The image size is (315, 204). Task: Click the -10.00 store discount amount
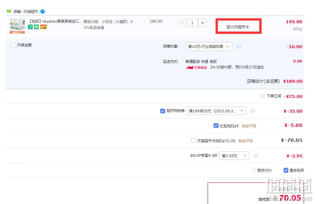(294, 47)
